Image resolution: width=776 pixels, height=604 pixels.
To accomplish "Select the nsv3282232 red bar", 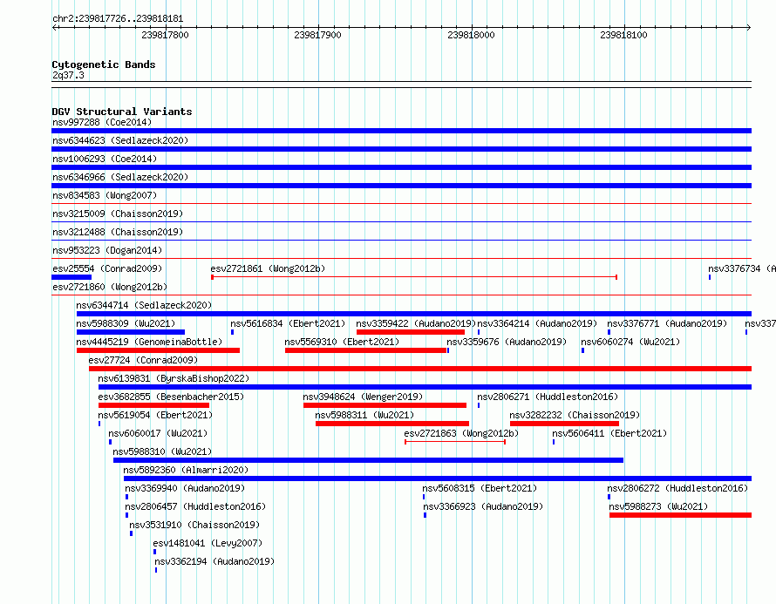I will 565,424.
